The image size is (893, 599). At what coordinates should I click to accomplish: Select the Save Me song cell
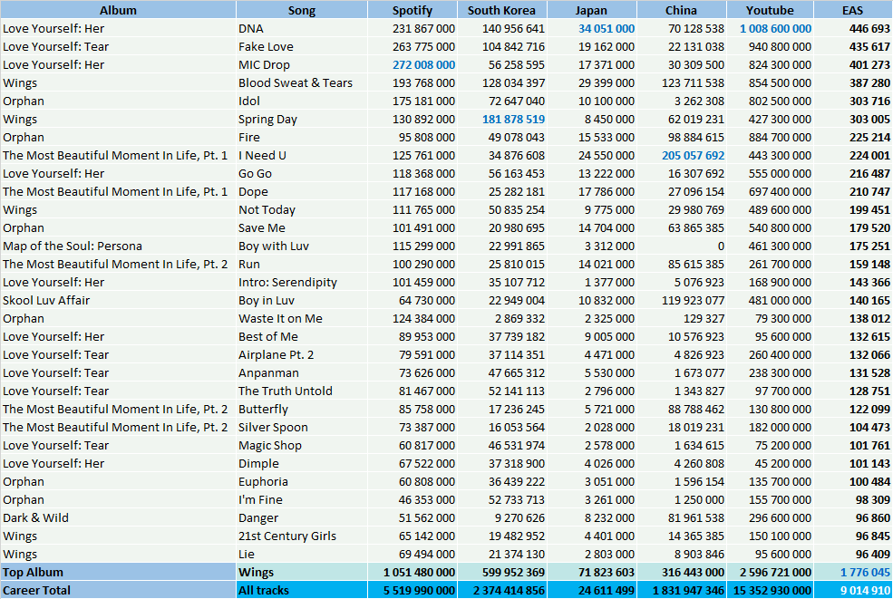[301, 227]
